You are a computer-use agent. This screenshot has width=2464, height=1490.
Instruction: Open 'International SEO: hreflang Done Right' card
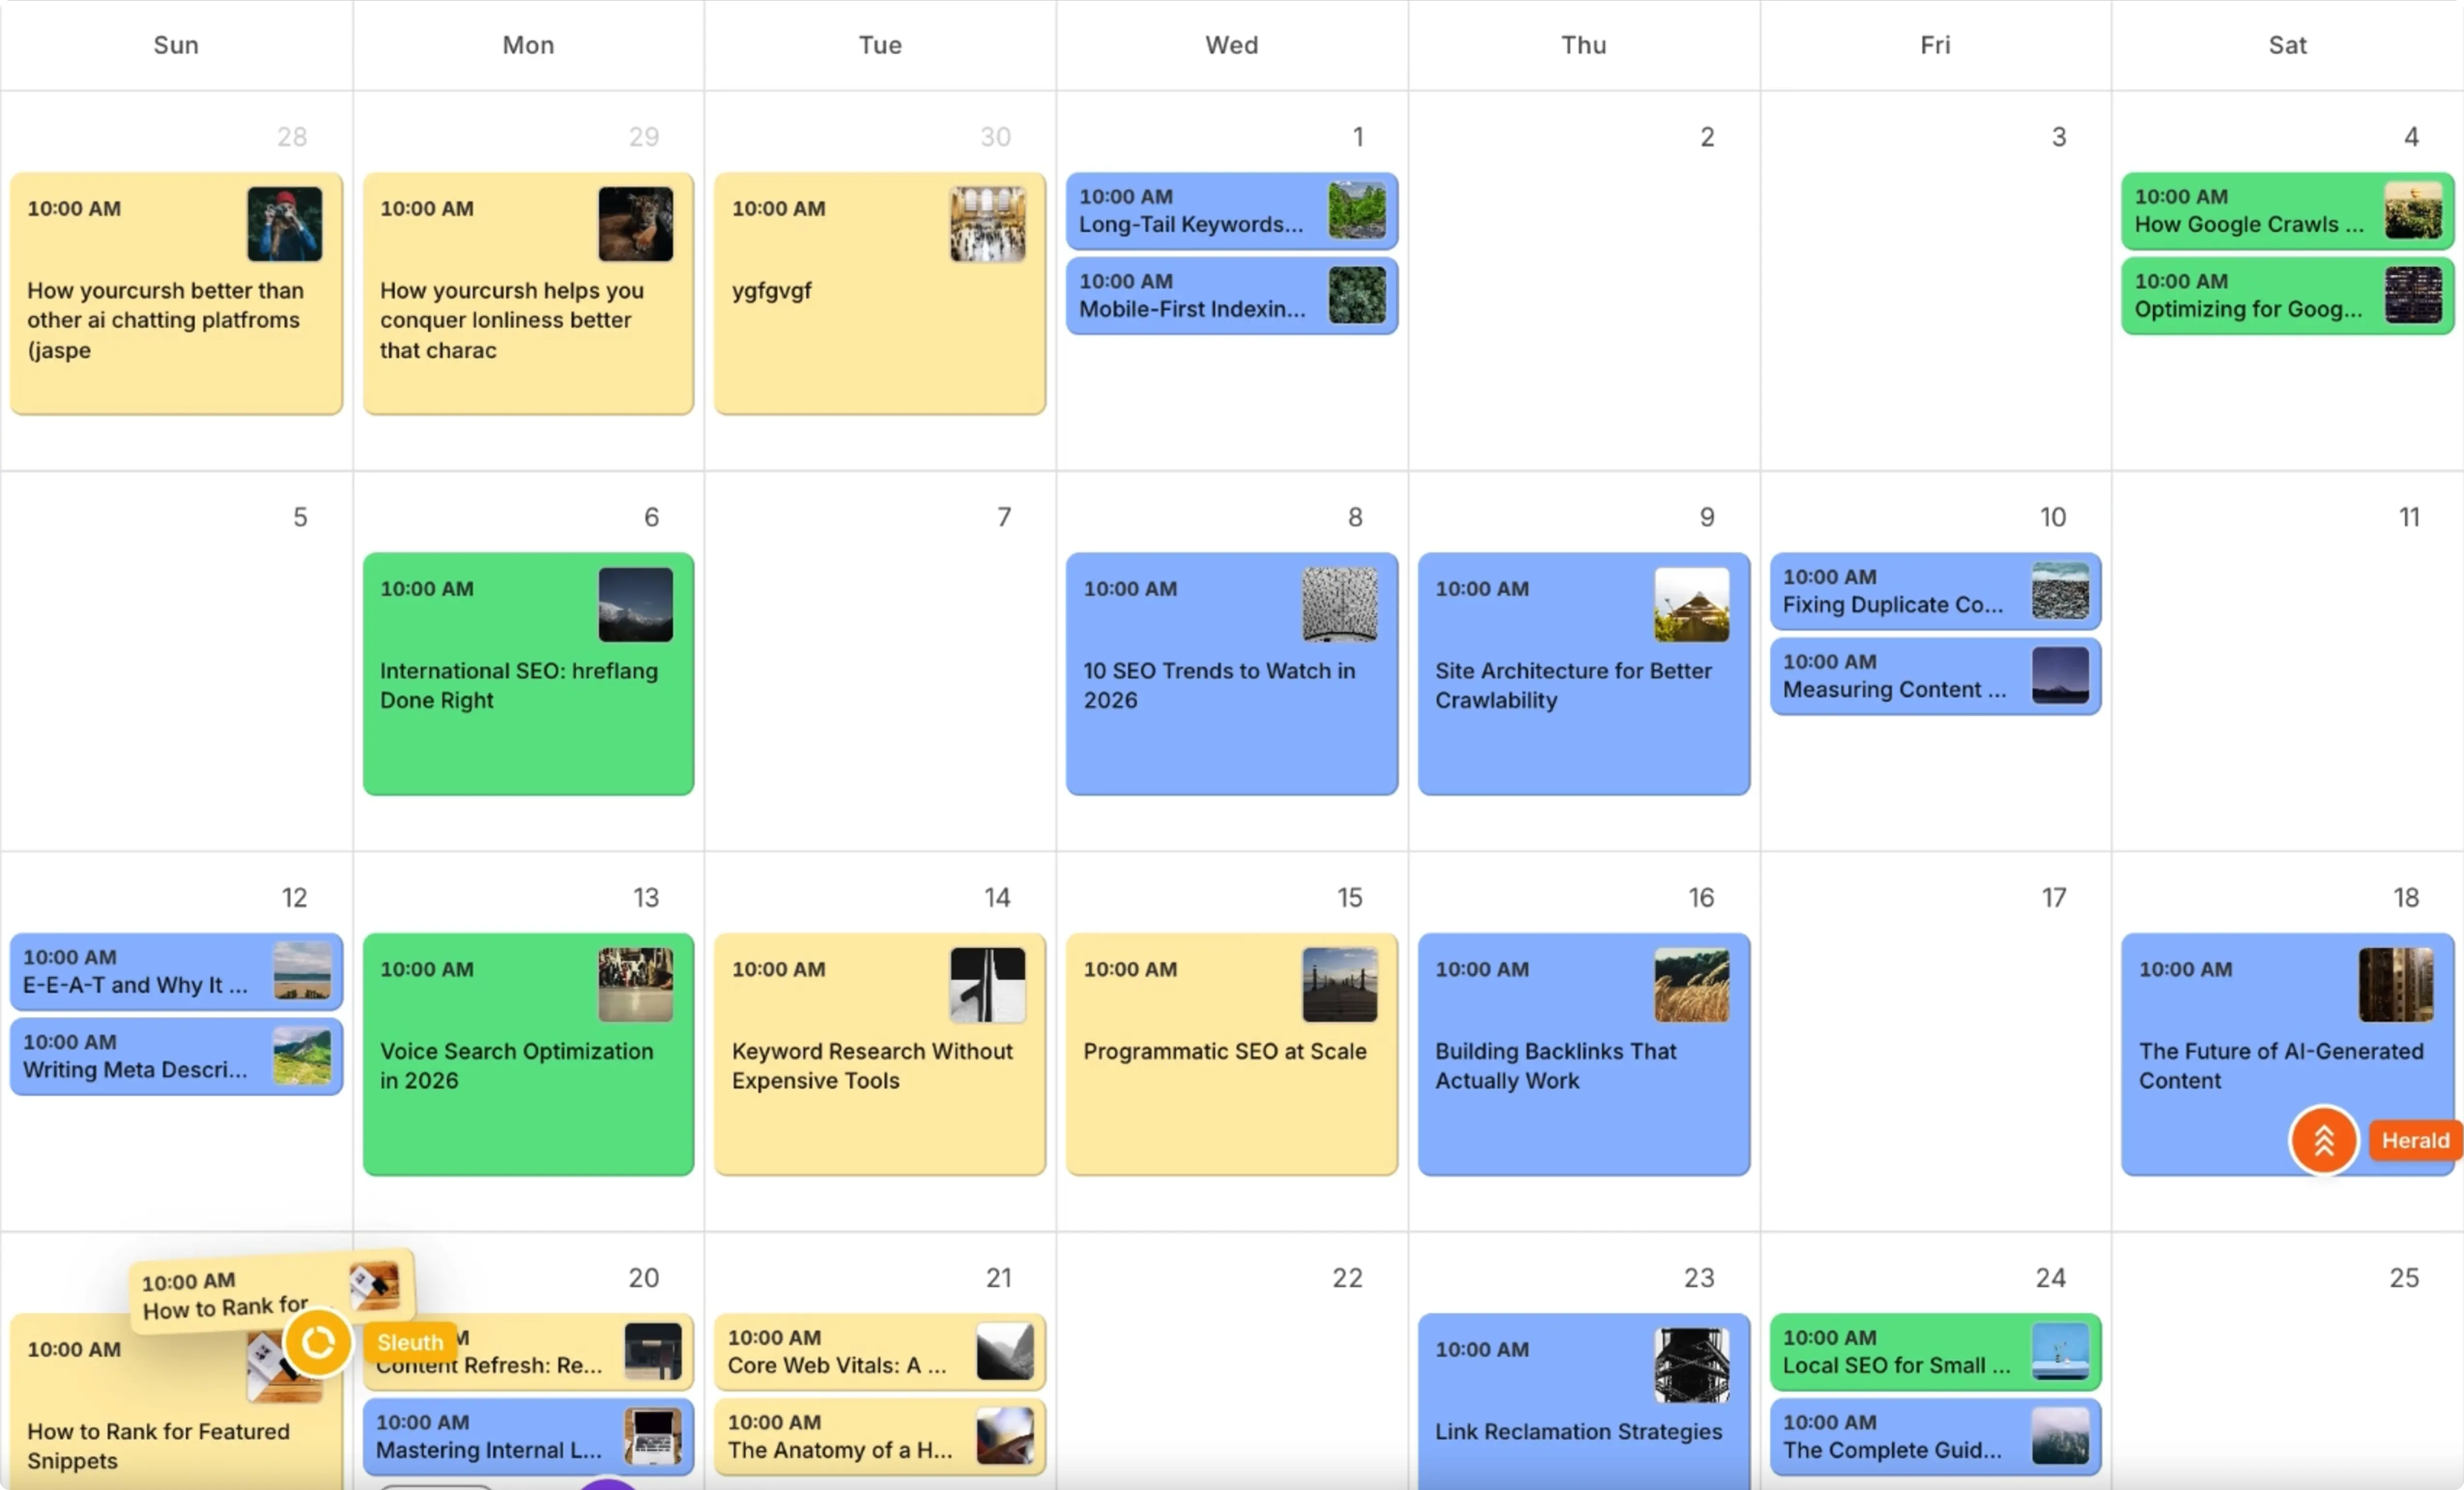(528, 674)
